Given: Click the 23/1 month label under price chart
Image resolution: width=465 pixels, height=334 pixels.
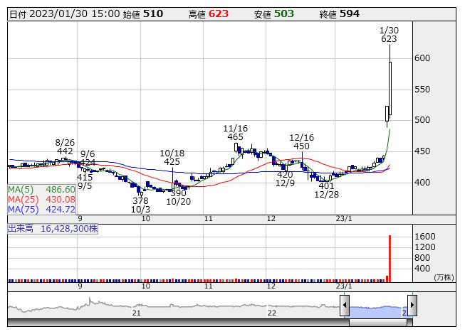Looking at the screenshot, I should pyautogui.click(x=344, y=219).
